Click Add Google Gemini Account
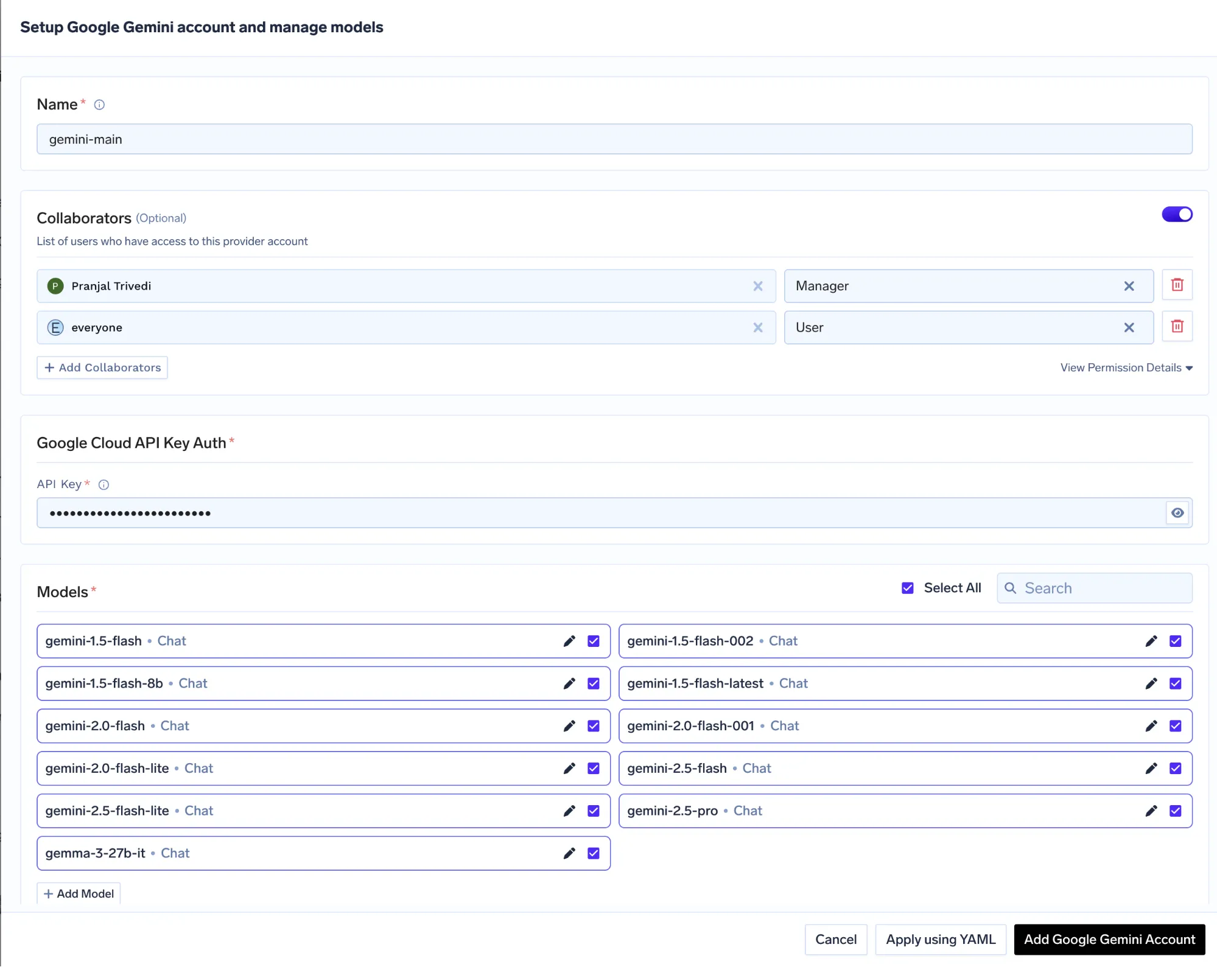1217x967 pixels. click(x=1109, y=939)
